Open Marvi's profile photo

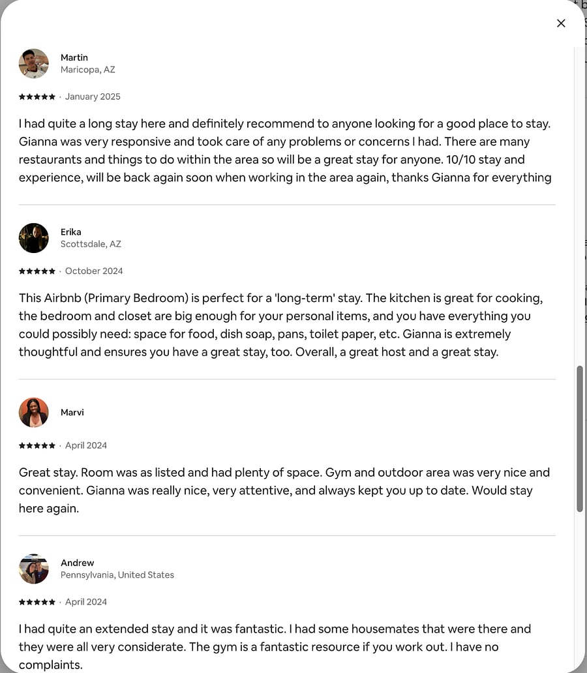33,412
